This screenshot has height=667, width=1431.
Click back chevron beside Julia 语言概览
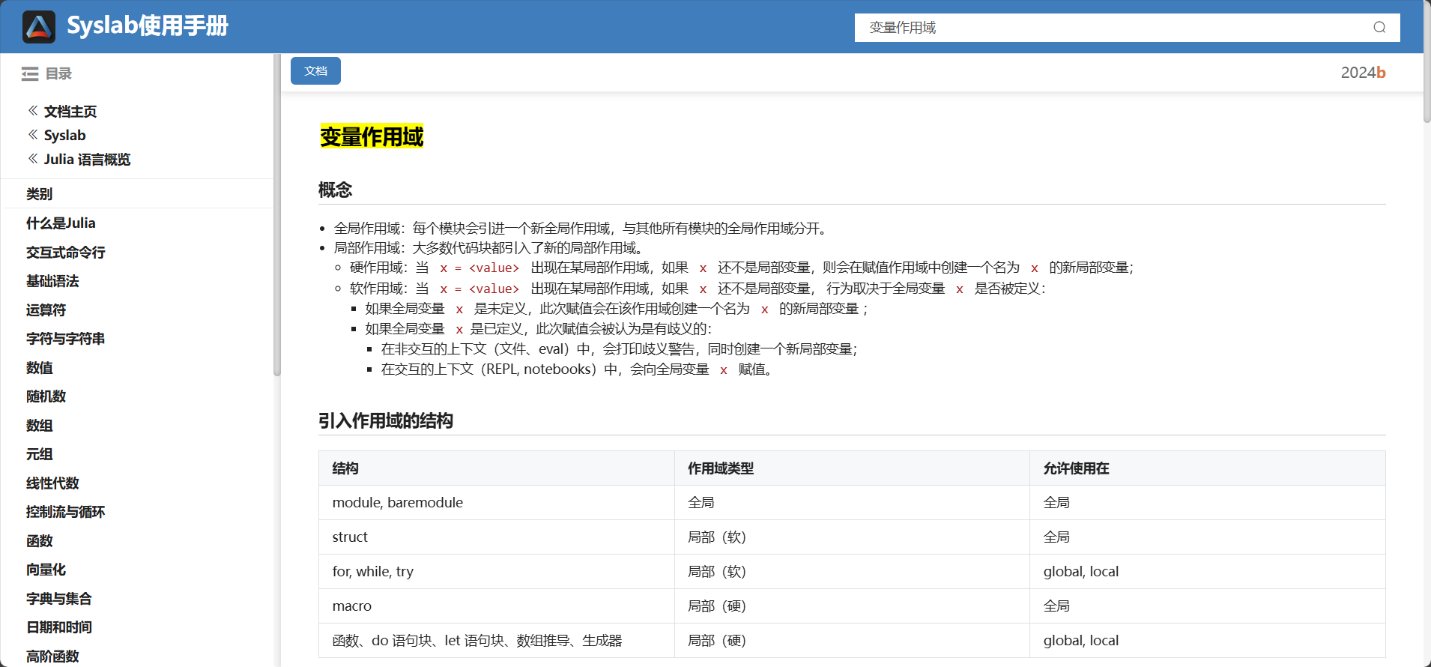(33, 159)
